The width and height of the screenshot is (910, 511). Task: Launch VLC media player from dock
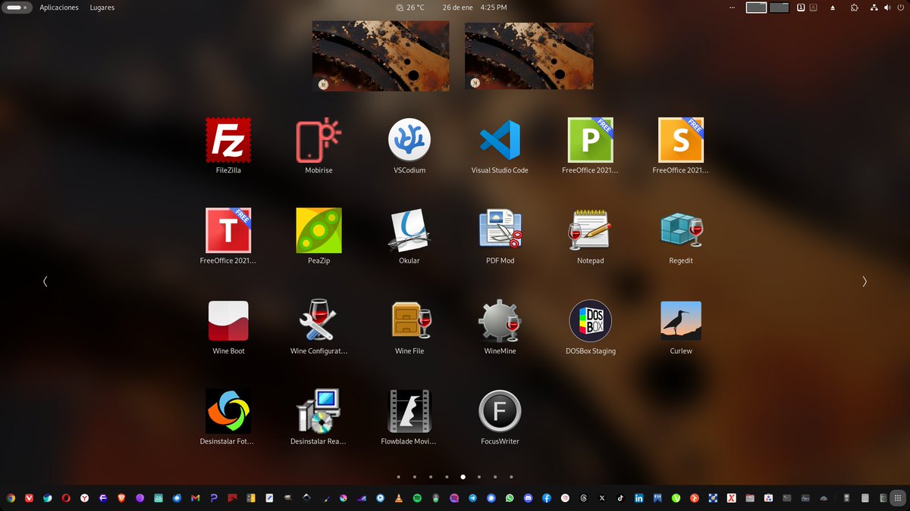pos(398,498)
